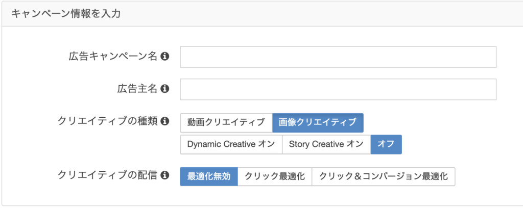523x209 pixels.
Task: Click the 広告キャンペーン名 label text
Action: (x=113, y=57)
